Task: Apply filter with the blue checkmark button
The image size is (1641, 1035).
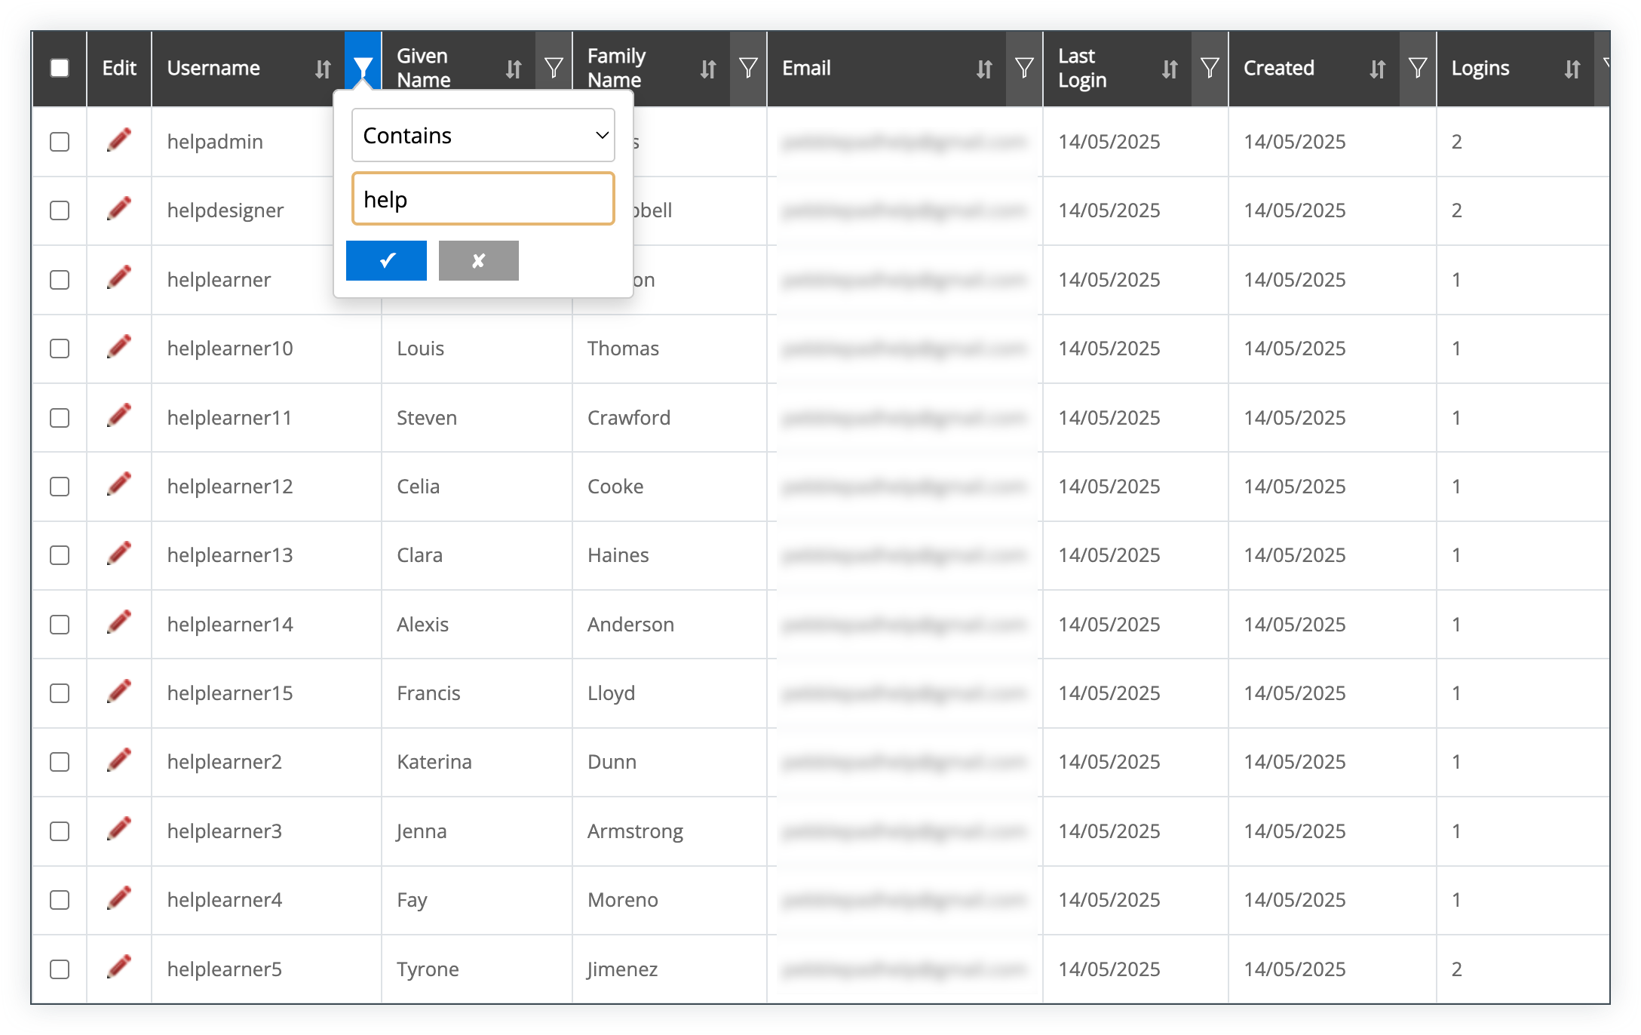Action: click(386, 260)
